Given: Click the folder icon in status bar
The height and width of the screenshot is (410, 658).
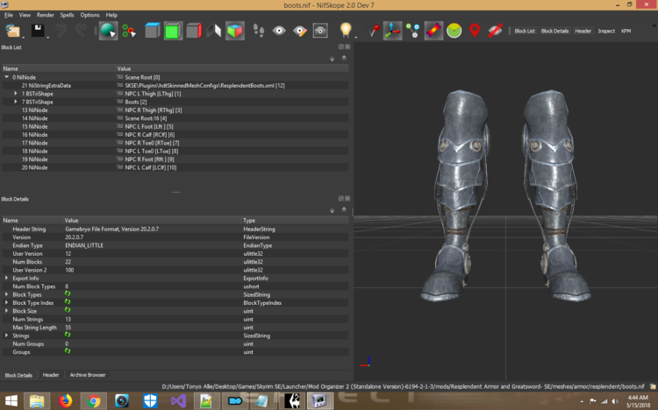Looking at the screenshot, I should pyautogui.click(x=653, y=386).
